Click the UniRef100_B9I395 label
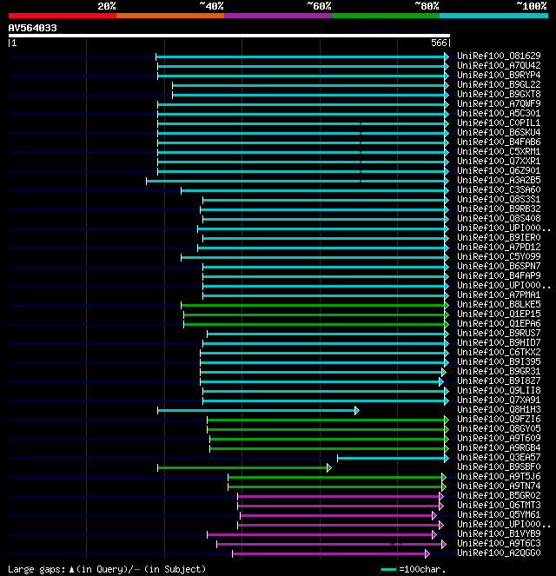The width and height of the screenshot is (556, 576). (499, 361)
